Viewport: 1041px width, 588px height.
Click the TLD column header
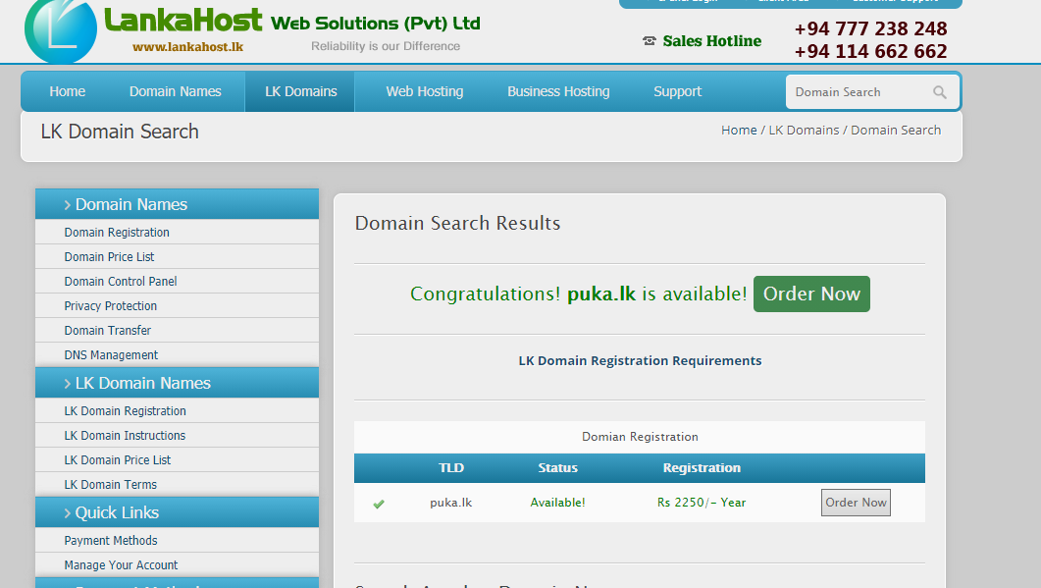(x=450, y=468)
